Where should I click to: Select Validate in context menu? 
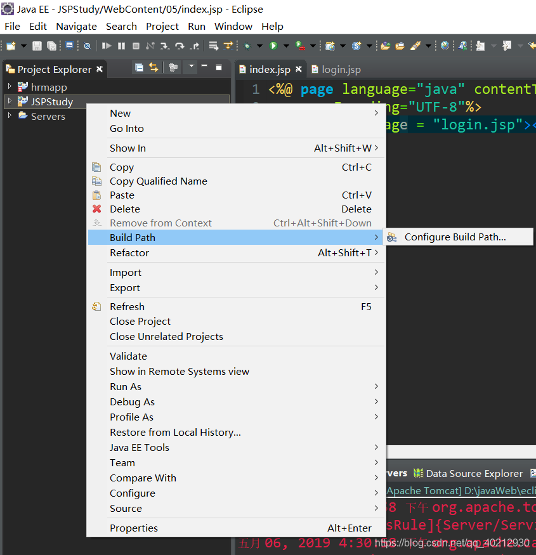237,356
